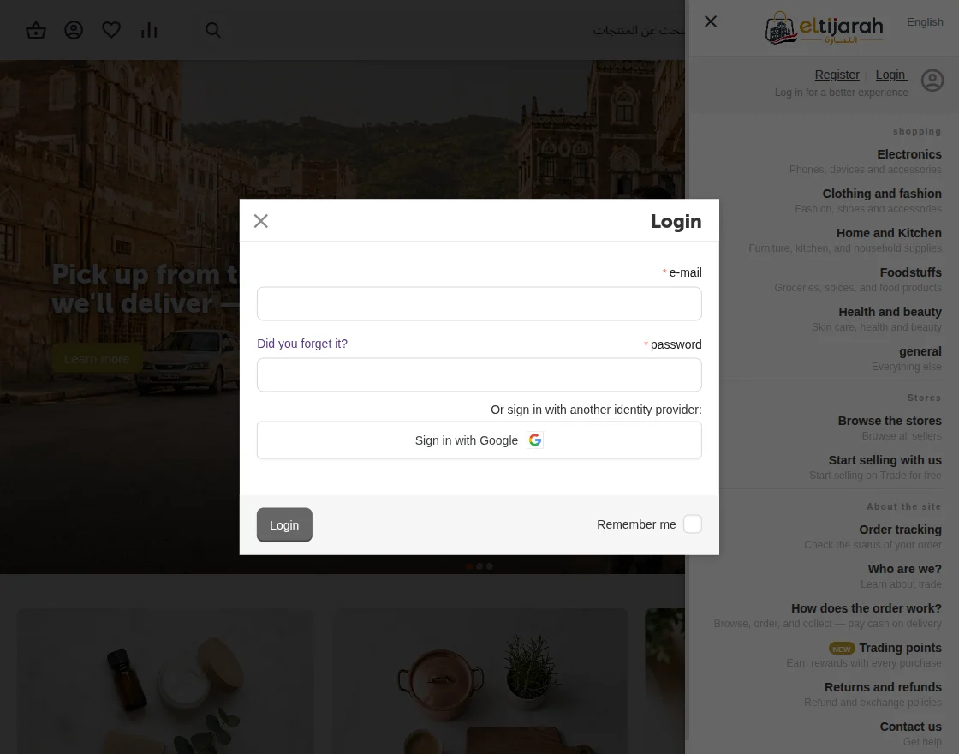Screen dimensions: 959x754
Task: Click the NEW badge beside Trading points
Action: coord(842,649)
